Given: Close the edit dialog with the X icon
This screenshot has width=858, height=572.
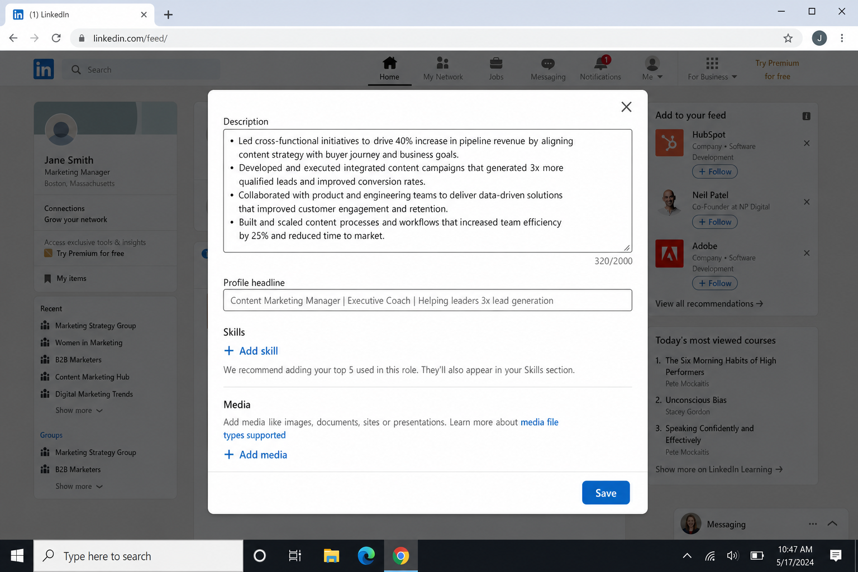Looking at the screenshot, I should 626,107.
